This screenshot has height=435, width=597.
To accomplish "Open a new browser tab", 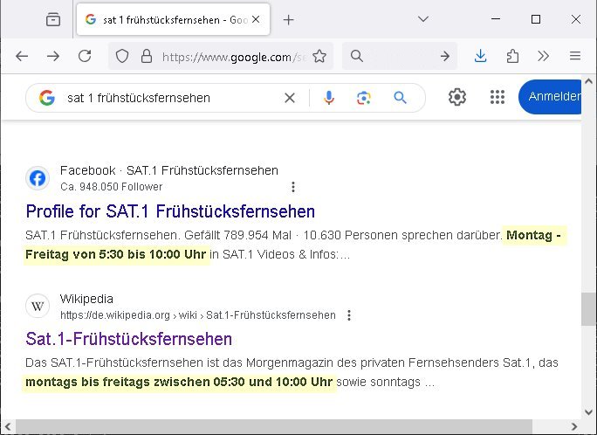I will click(289, 19).
